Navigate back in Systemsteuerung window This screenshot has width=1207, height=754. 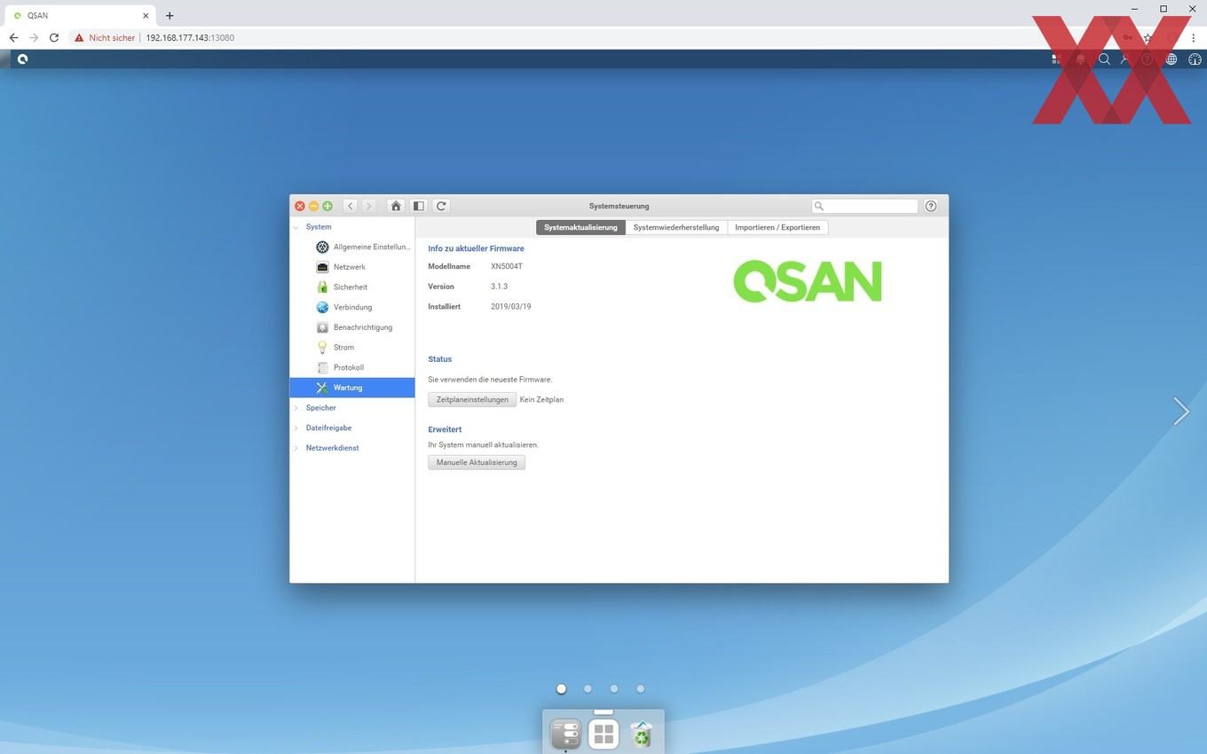pyautogui.click(x=351, y=206)
